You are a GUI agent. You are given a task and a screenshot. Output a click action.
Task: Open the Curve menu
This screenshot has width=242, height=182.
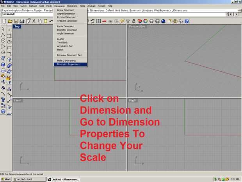[x=23, y=6]
